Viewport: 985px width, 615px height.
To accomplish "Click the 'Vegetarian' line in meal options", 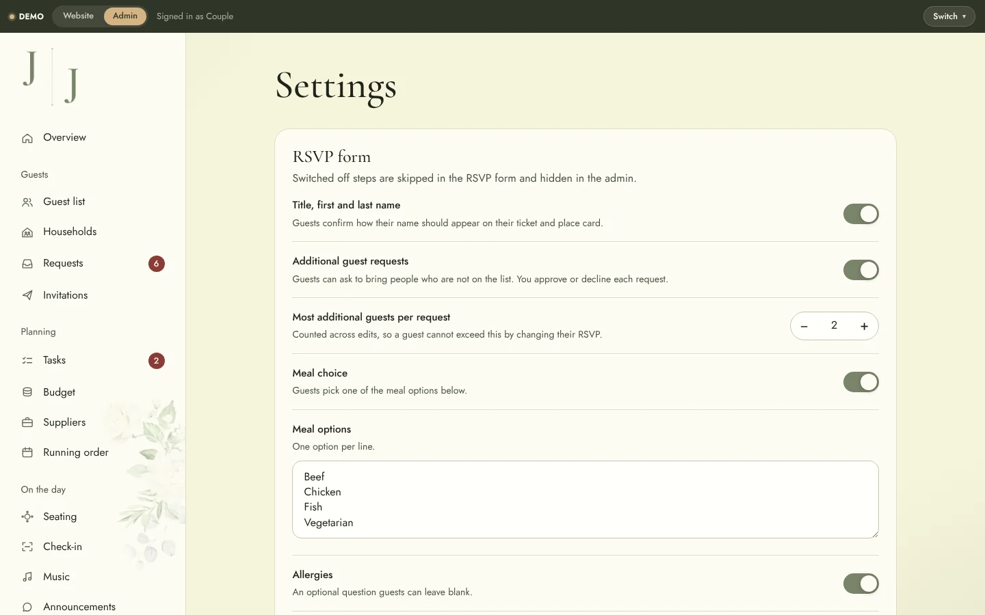I will point(329,523).
